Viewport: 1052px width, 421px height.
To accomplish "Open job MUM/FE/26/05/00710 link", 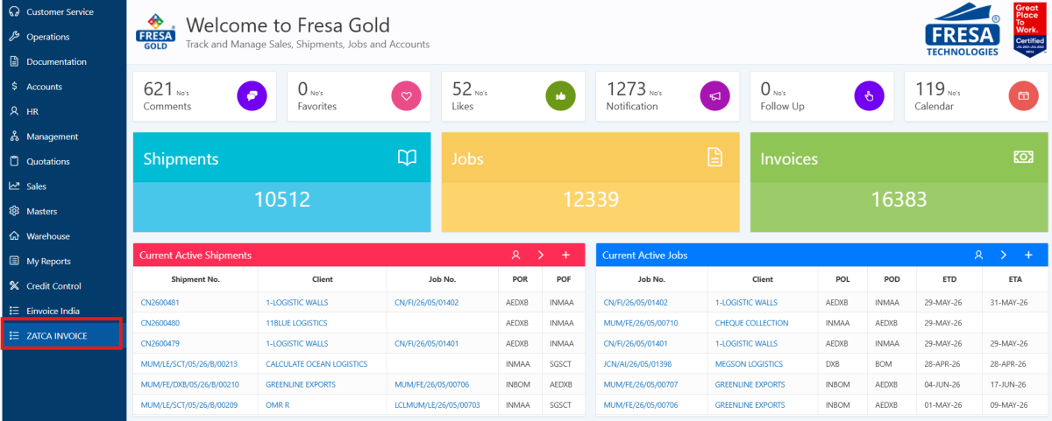I will click(641, 323).
